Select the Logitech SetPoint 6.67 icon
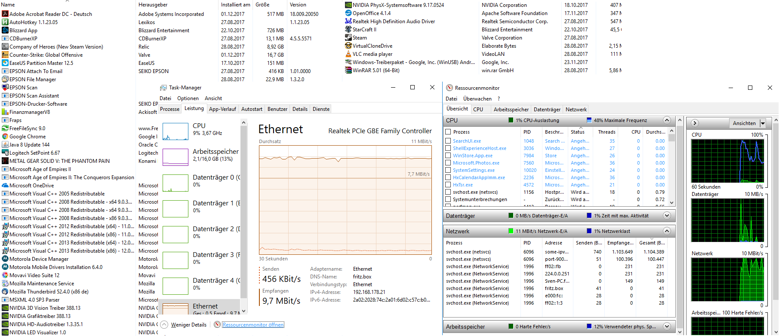Viewport: 779px width, 336px height. coord(5,153)
